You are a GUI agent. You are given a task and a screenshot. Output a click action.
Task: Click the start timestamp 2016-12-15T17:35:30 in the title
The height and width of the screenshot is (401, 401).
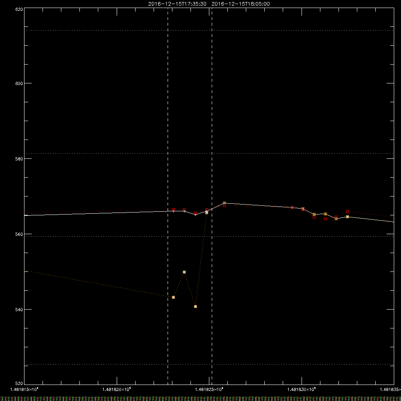point(177,4)
